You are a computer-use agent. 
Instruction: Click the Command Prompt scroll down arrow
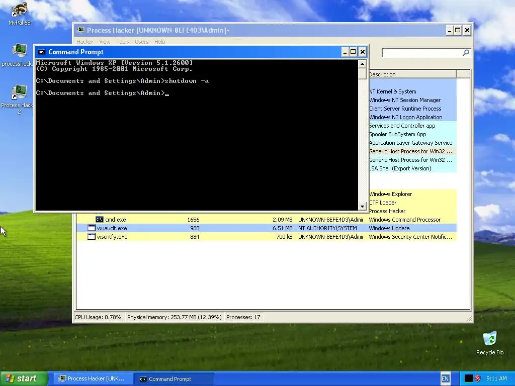(362, 206)
